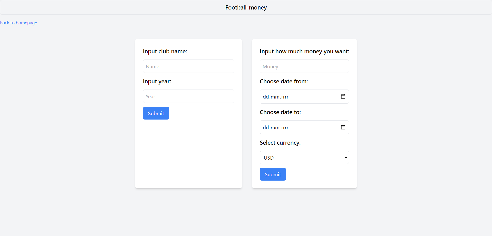Submit the club name form
The width and height of the screenshot is (492, 236).
[156, 113]
